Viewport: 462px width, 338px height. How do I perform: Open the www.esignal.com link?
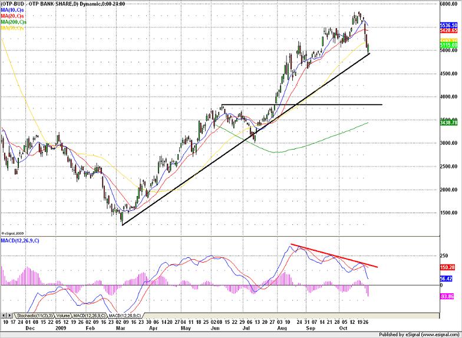point(440,333)
